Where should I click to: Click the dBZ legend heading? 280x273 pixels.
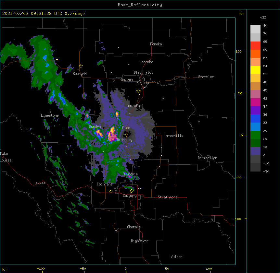[x=263, y=18]
